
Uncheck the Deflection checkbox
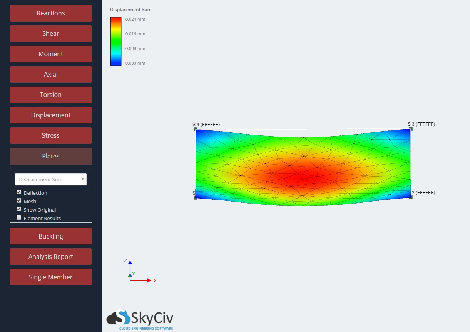coord(19,192)
